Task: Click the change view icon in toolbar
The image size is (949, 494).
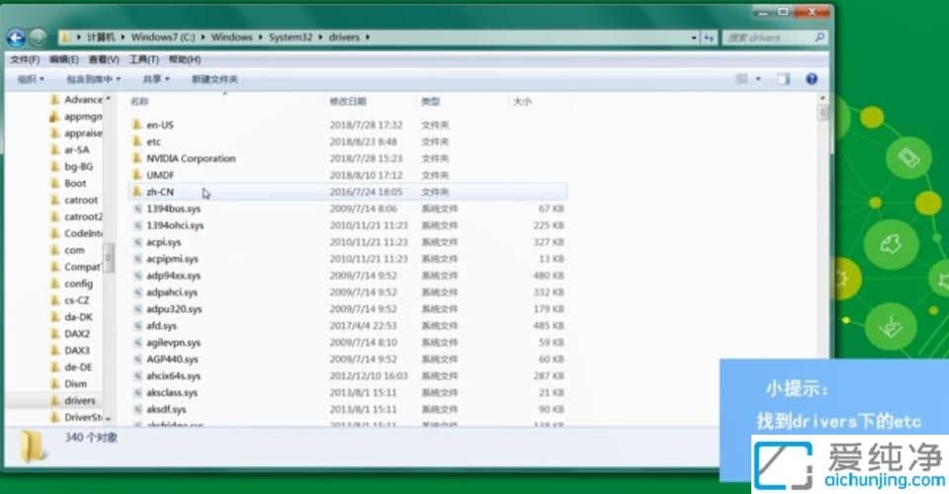Action: pyautogui.click(x=741, y=79)
